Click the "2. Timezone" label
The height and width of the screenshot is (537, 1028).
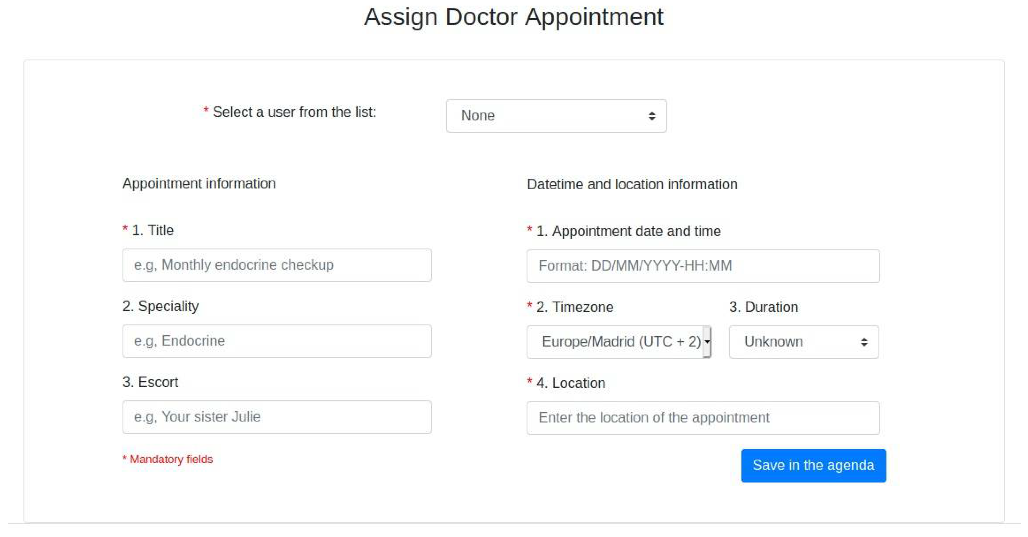[575, 307]
